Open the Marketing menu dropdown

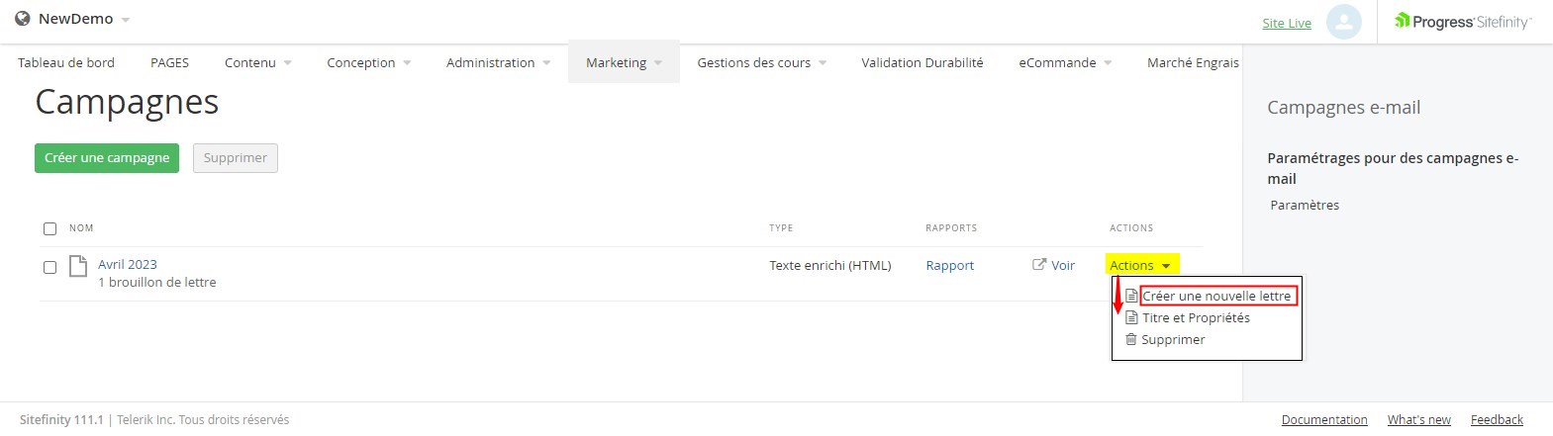tap(624, 62)
